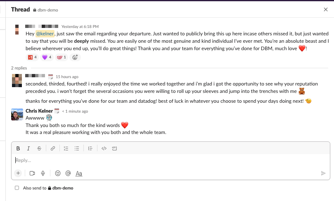Open attachments menu with plus button

(18, 173)
